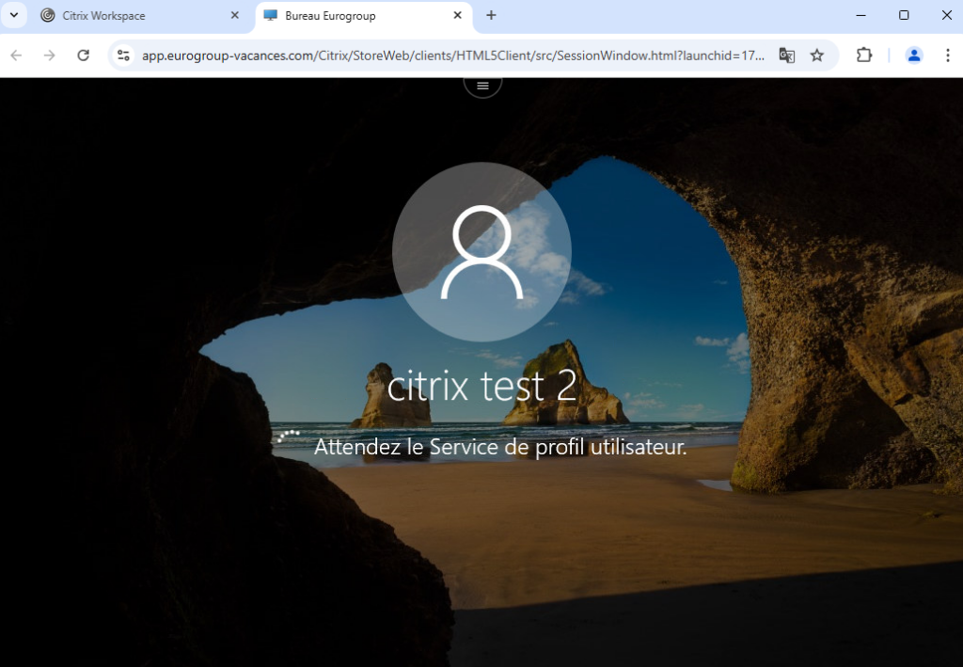The image size is (963, 667).
Task: Close the Bureau Eurogroup tab
Action: (x=458, y=15)
